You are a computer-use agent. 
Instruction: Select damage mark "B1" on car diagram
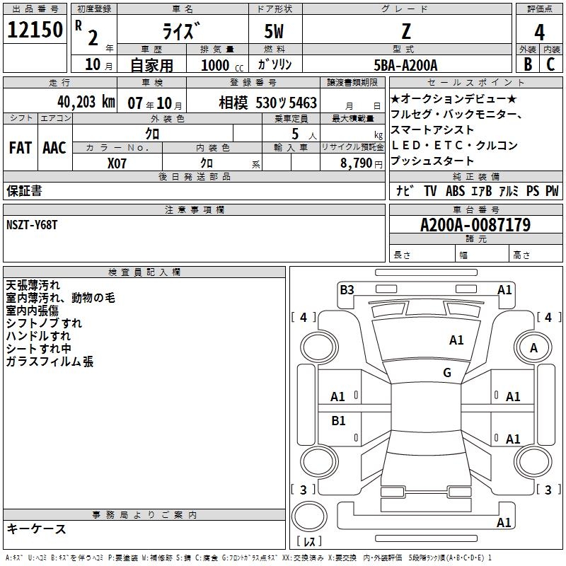[x=338, y=420]
